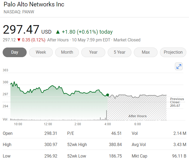Click the red down-arrow after hours indicator

pos(19,40)
